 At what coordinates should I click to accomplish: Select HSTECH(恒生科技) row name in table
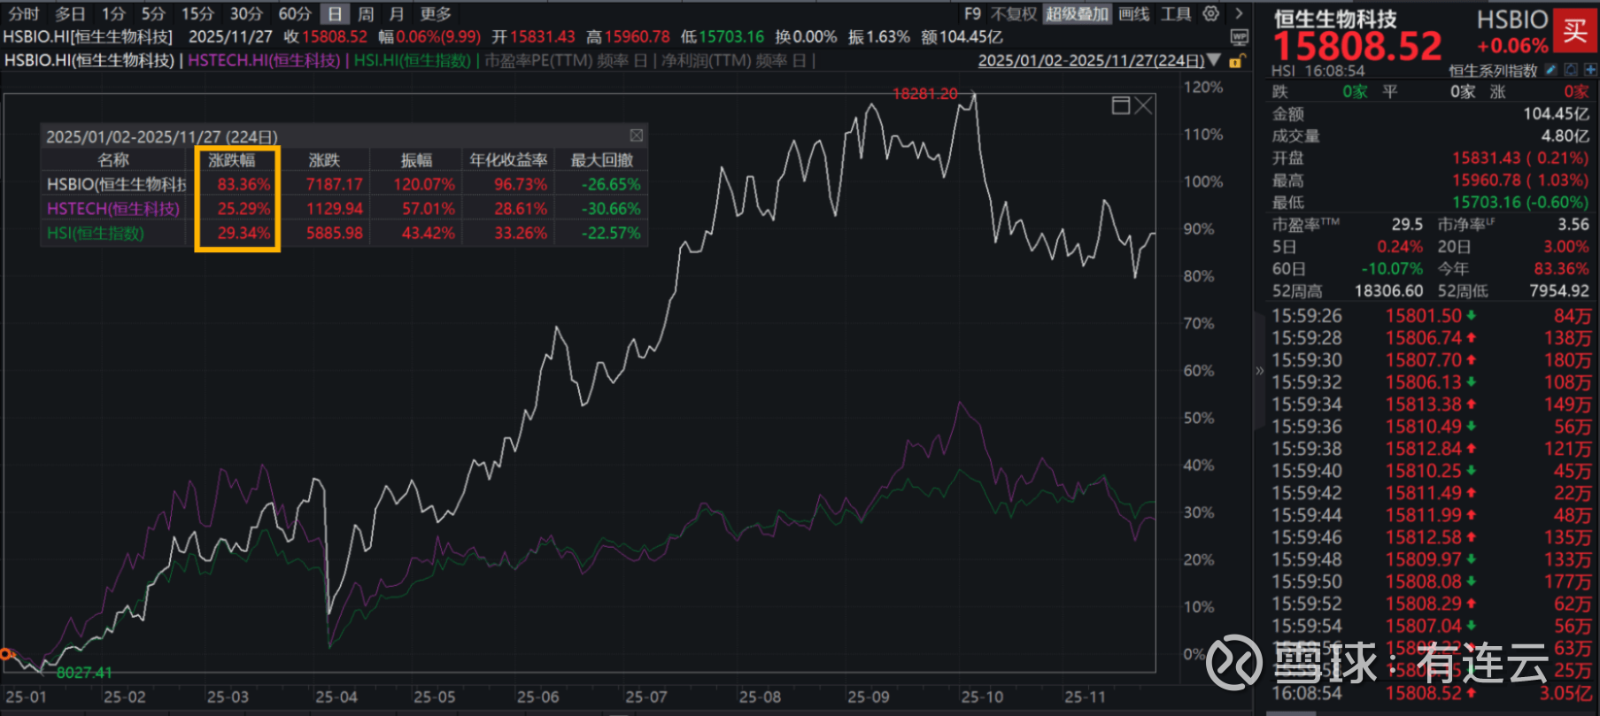pos(113,209)
